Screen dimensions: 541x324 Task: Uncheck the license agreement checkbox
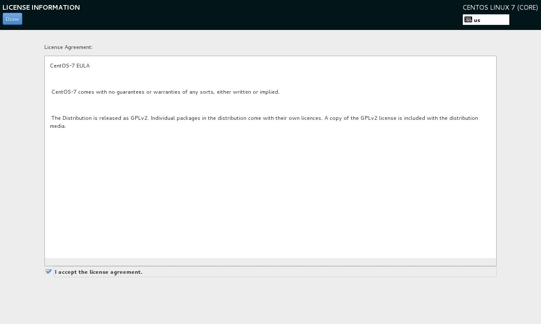[49, 272]
